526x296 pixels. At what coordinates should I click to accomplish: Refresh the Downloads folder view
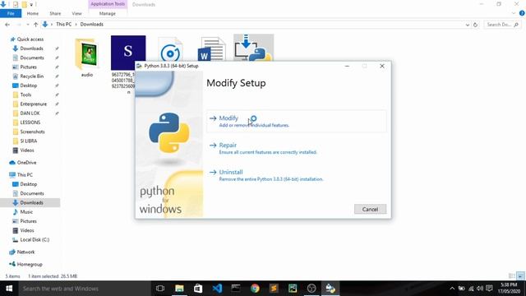[x=475, y=25]
